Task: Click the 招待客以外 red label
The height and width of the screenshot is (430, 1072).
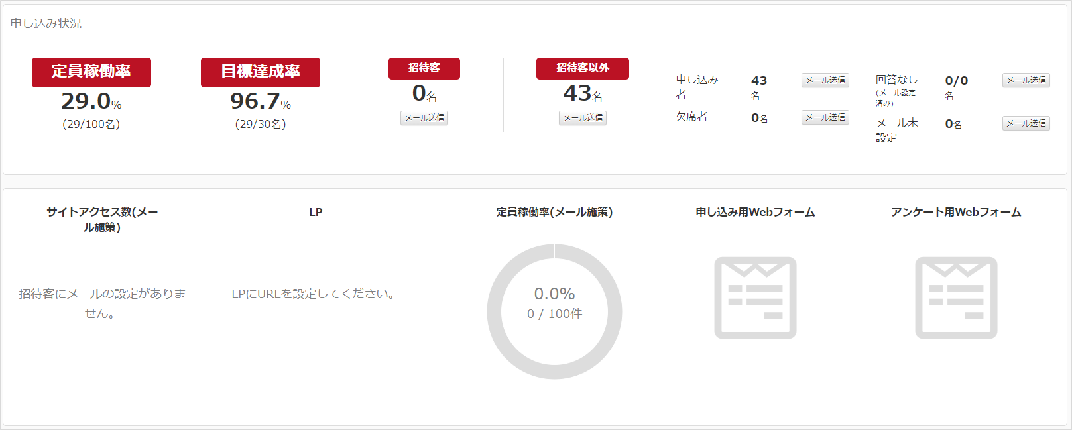Action: [x=583, y=68]
